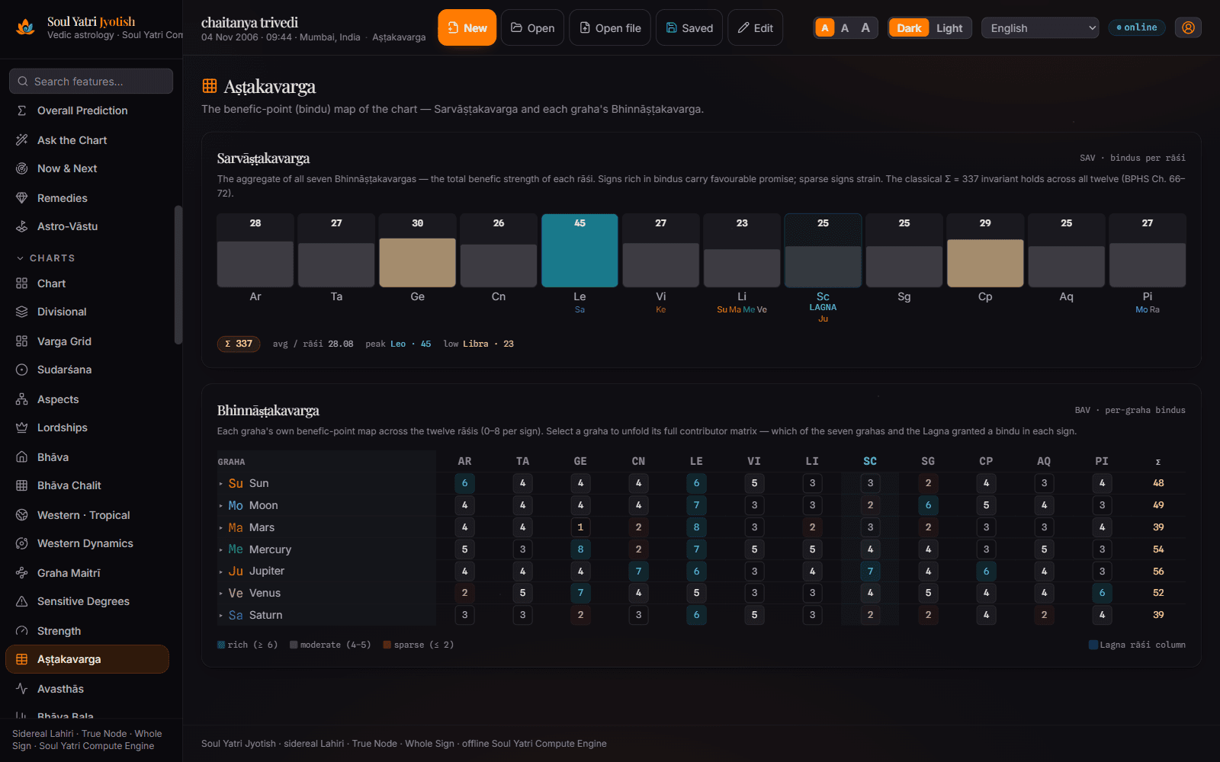Screen dimensions: 1220x762
Task: Click the Ask the Chart wand icon
Action: click(x=22, y=140)
